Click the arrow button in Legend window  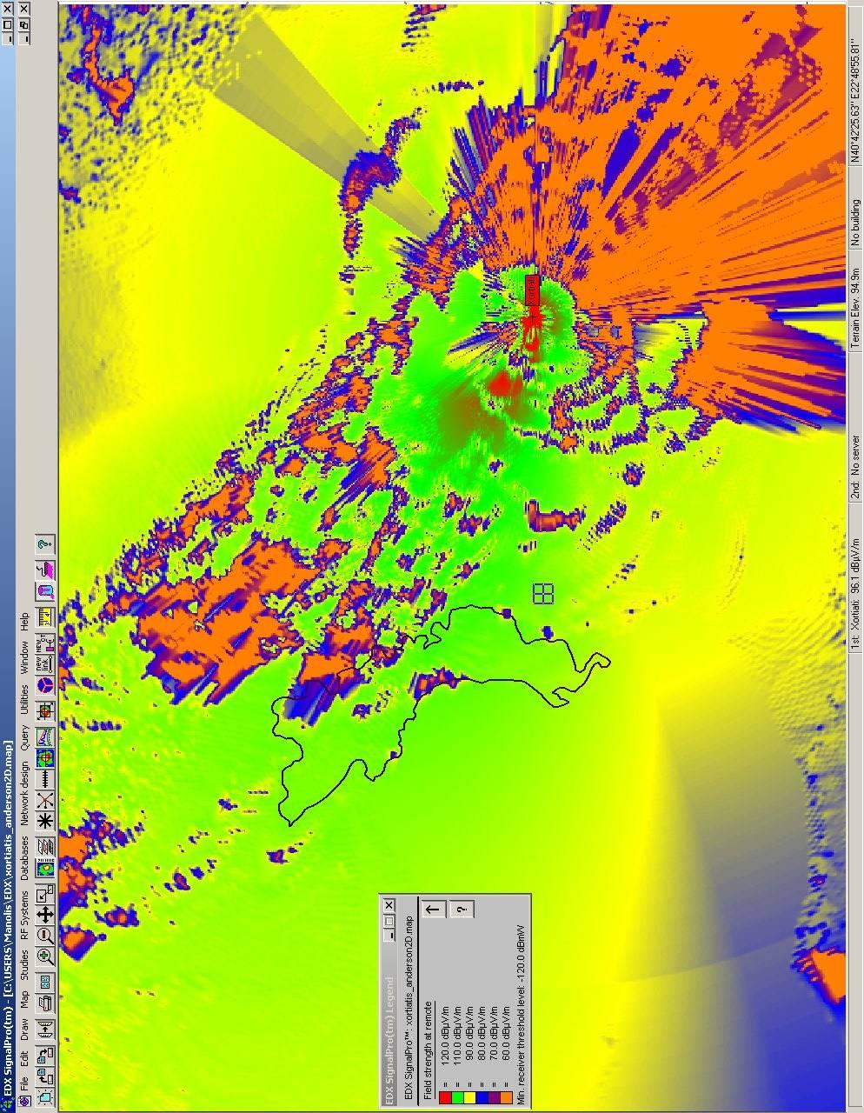[x=433, y=910]
